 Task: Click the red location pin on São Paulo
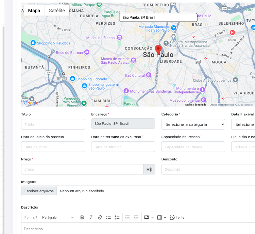tap(158, 49)
